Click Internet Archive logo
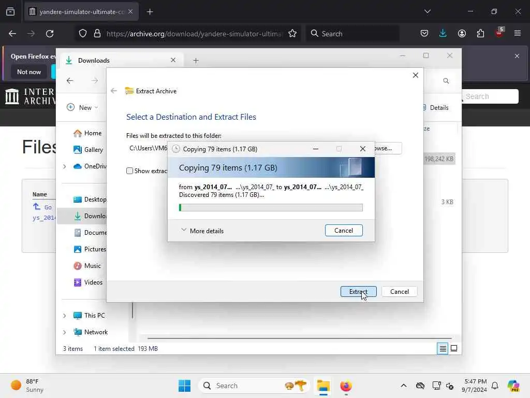The width and height of the screenshot is (530, 398). pyautogui.click(x=30, y=96)
